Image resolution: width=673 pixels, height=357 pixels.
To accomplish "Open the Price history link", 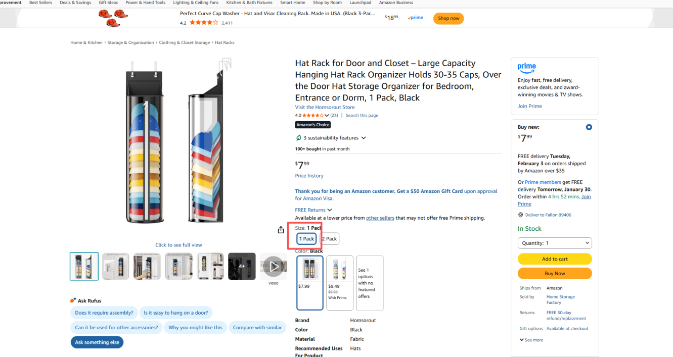I will pos(309,176).
